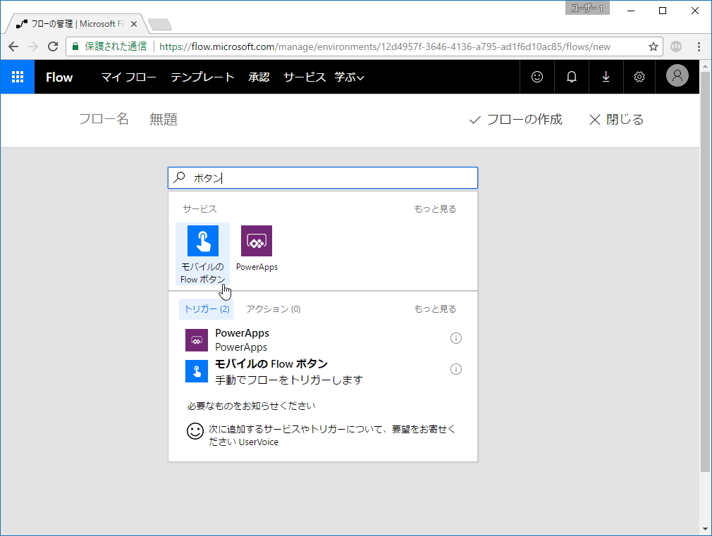Image resolution: width=712 pixels, height=536 pixels.
Task: Open the マイ フロー menu item
Action: click(128, 77)
